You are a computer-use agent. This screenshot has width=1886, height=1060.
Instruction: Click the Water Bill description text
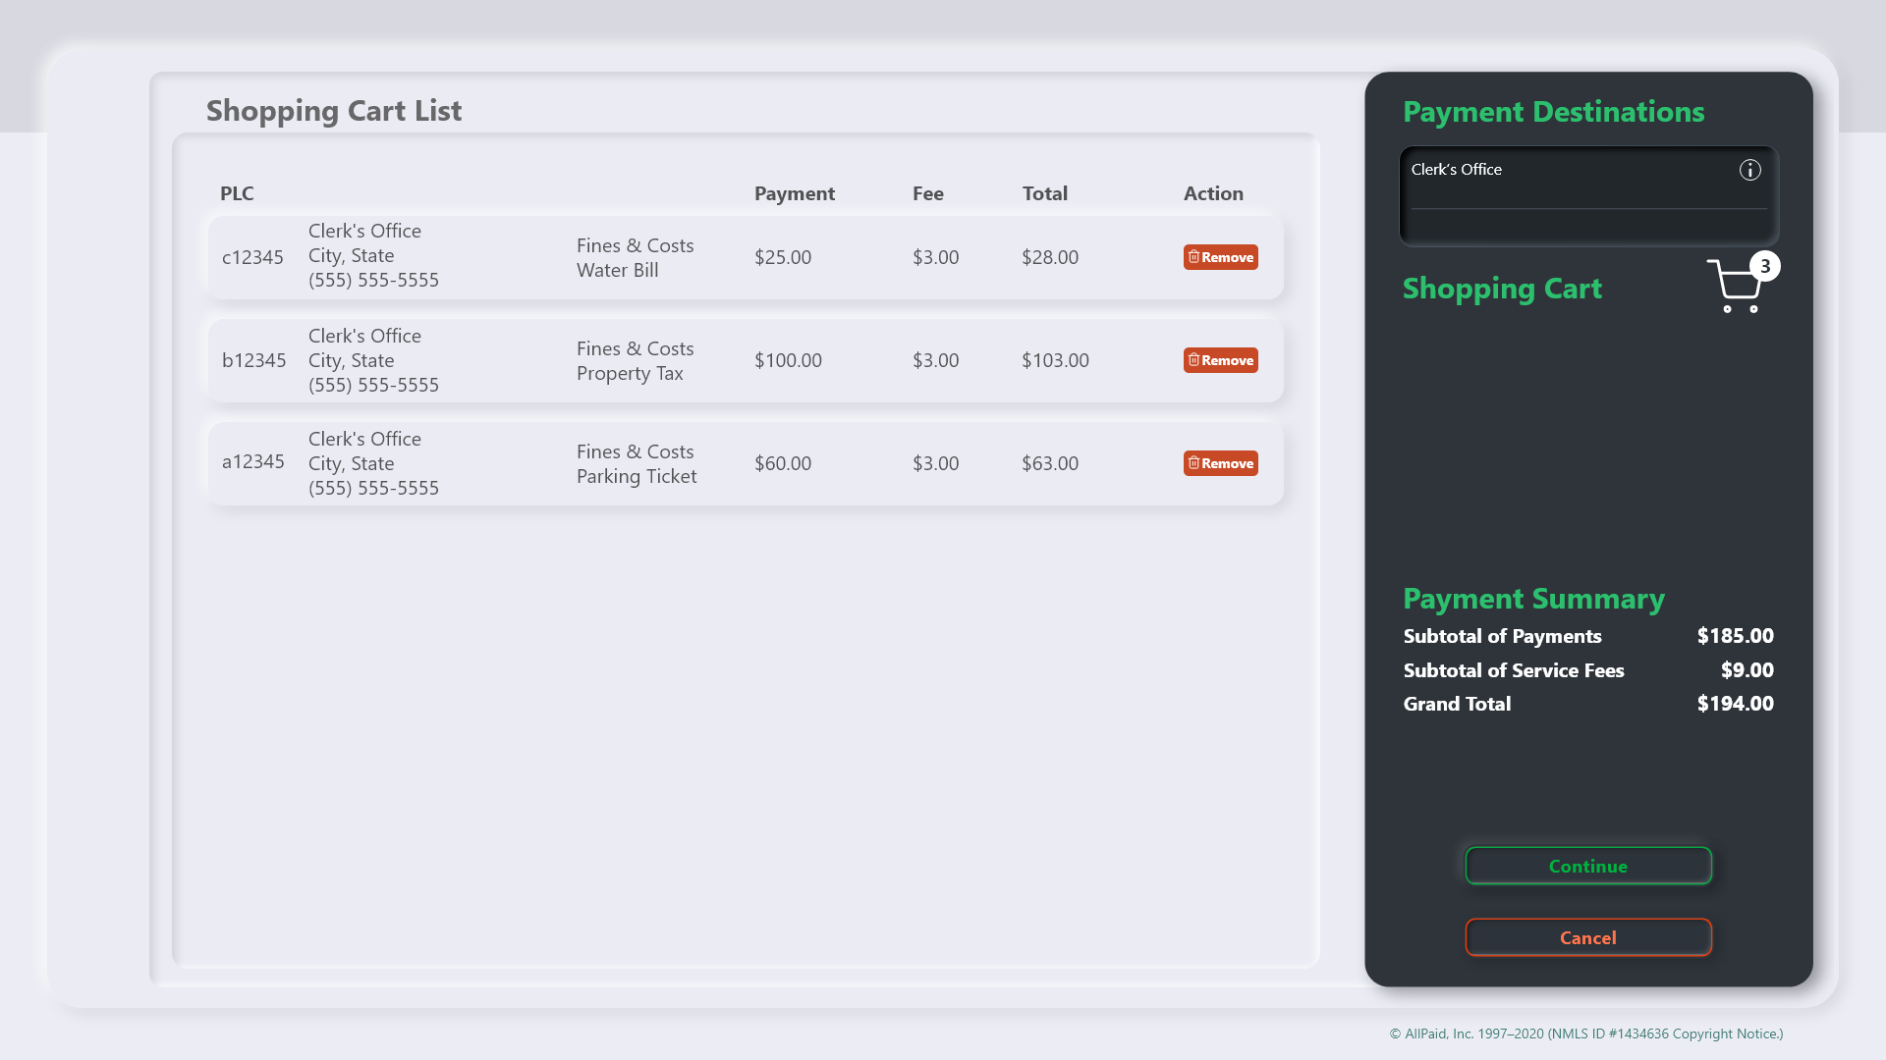tap(617, 270)
